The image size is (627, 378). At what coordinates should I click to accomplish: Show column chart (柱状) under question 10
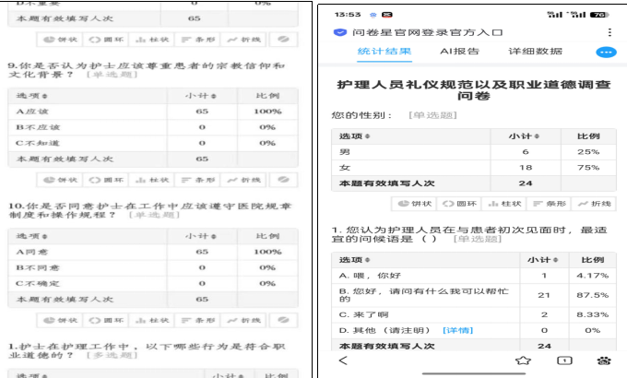151,320
